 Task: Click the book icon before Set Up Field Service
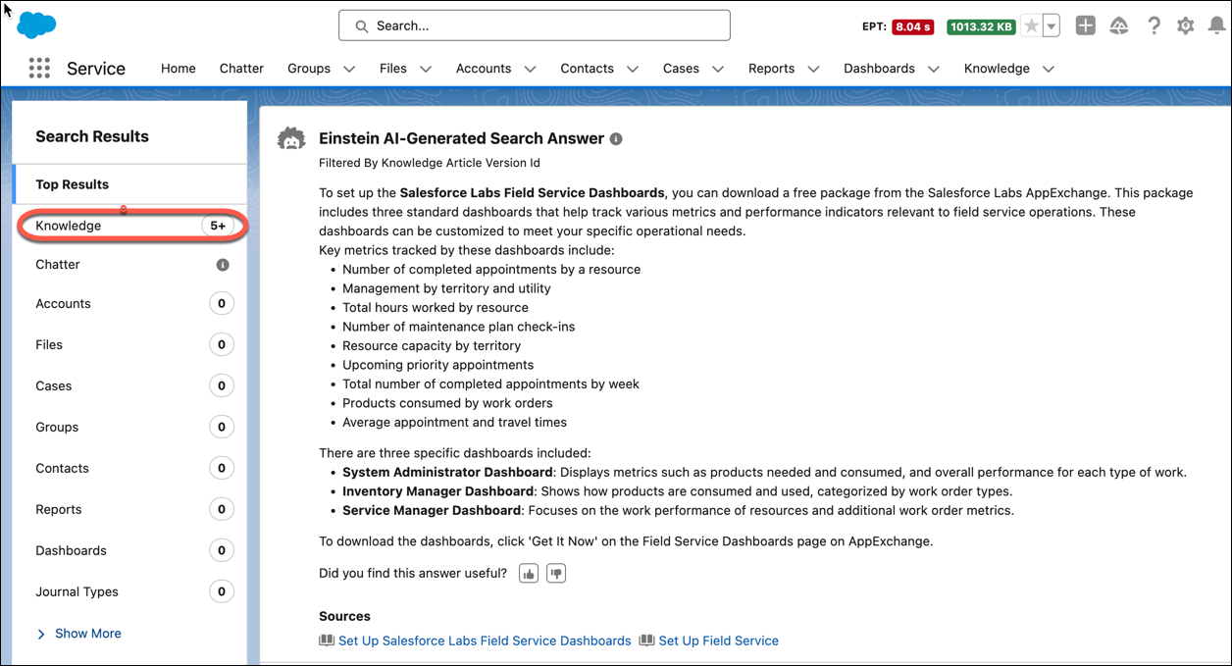coord(646,640)
